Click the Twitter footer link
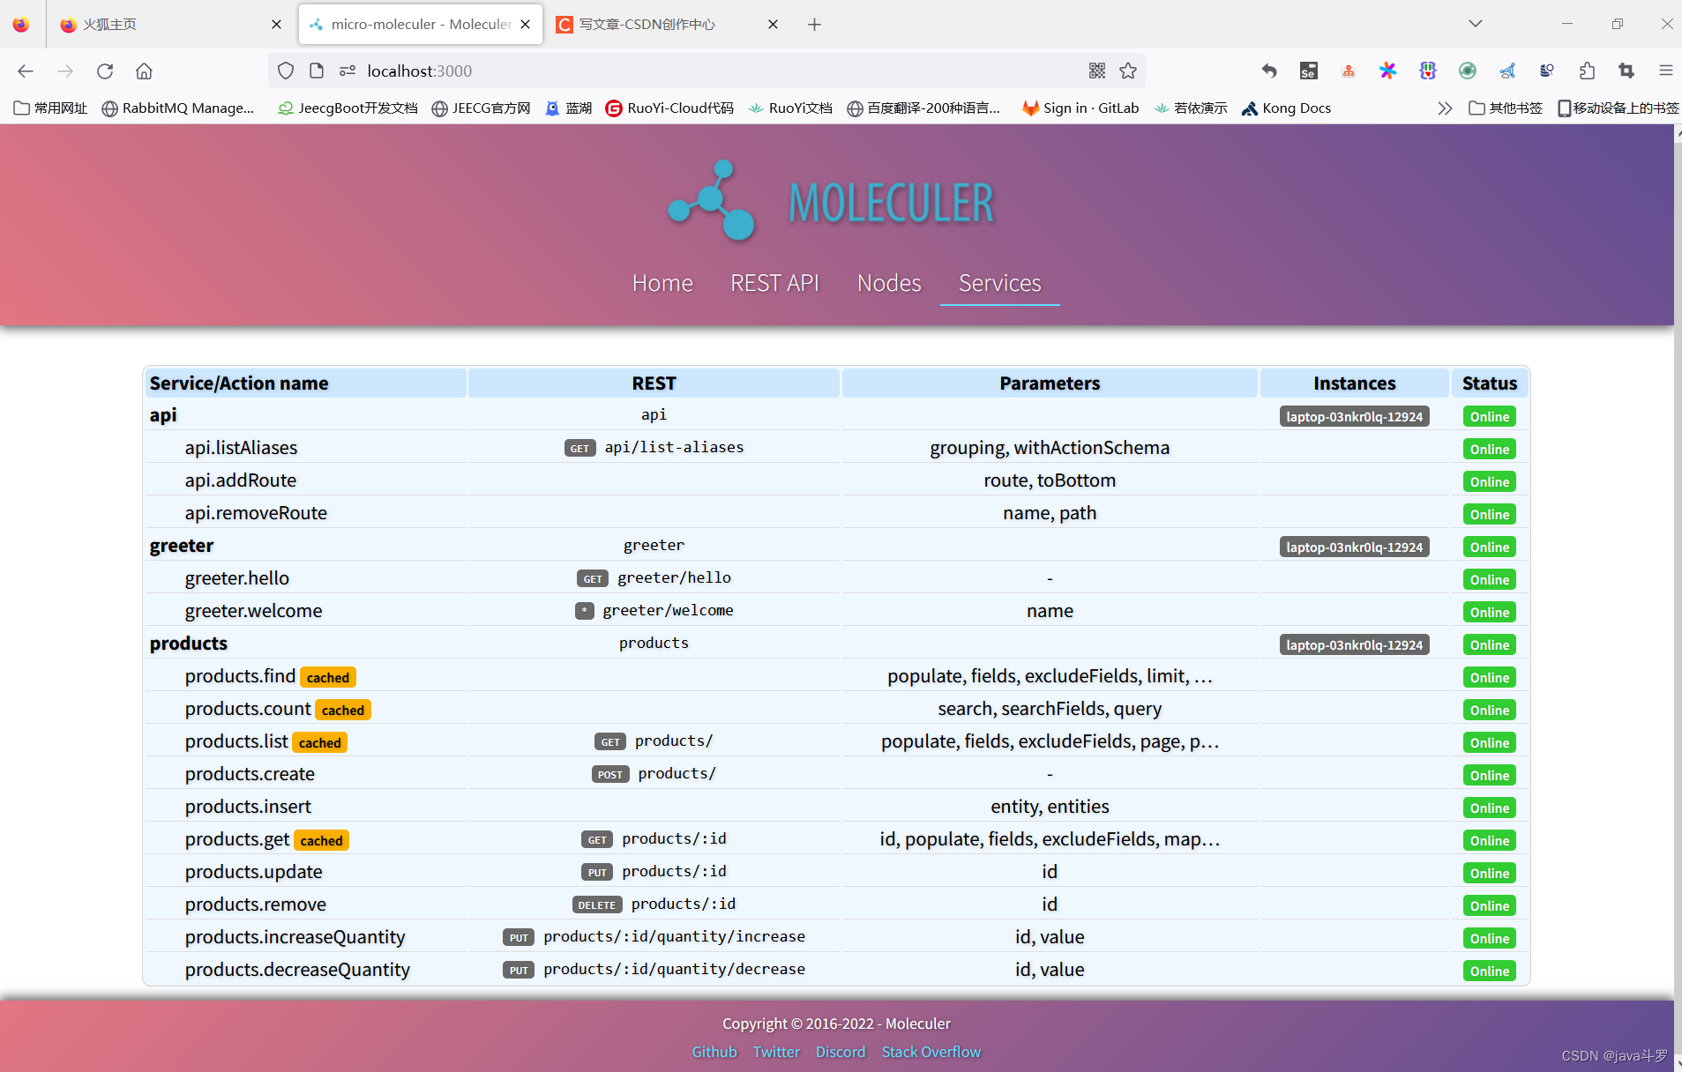The image size is (1682, 1072). [x=776, y=1052]
